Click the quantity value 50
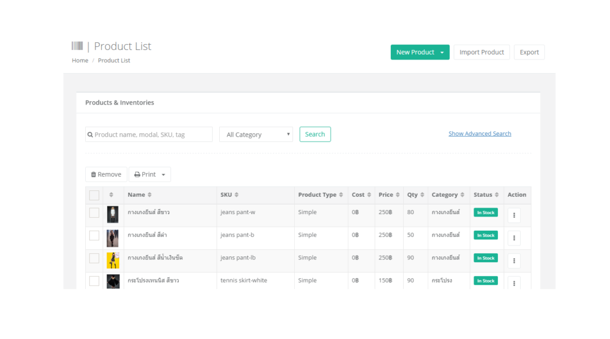The image size is (610, 339). pyautogui.click(x=410, y=235)
